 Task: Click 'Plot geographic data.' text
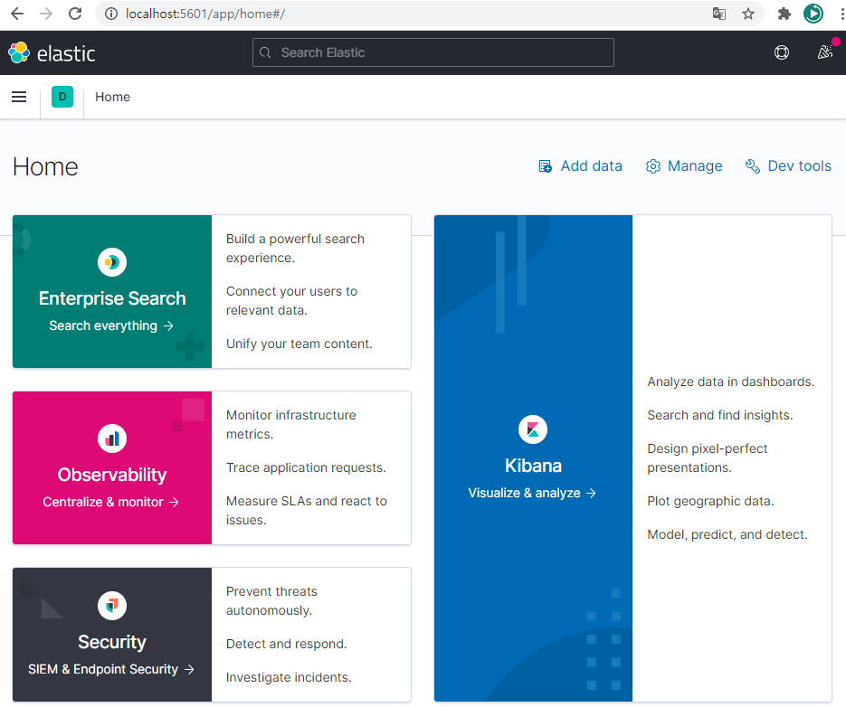pos(710,501)
